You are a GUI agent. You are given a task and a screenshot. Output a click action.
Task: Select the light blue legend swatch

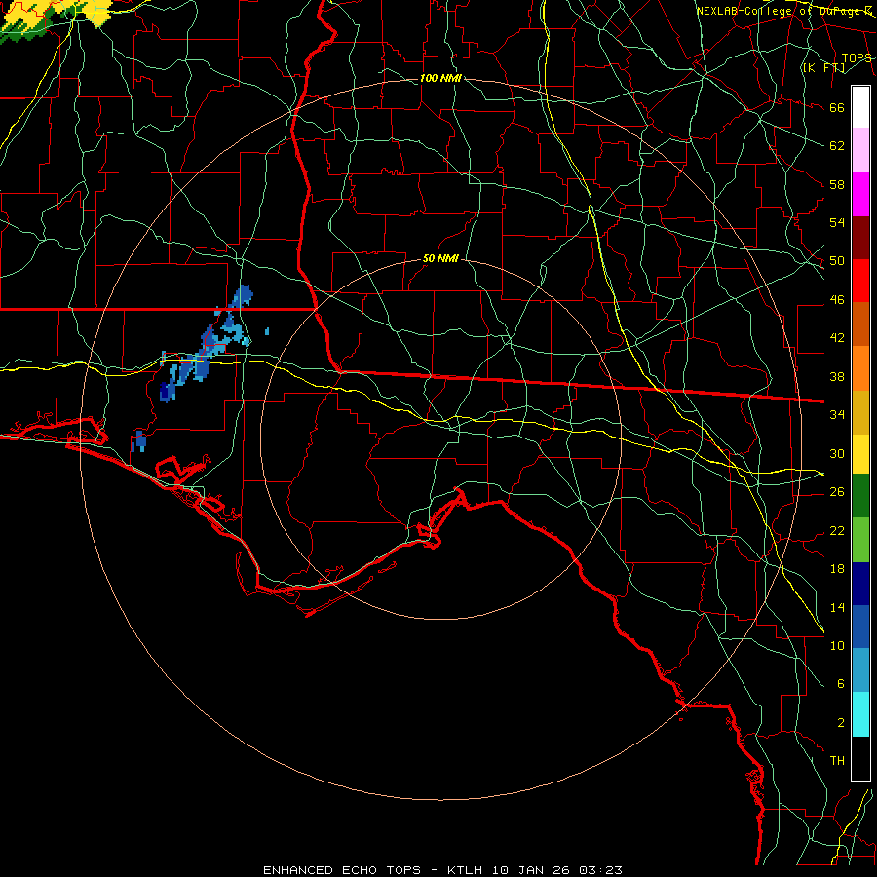pos(860,670)
